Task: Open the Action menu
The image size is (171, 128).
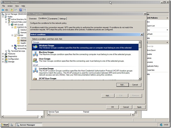Action: point(10,6)
